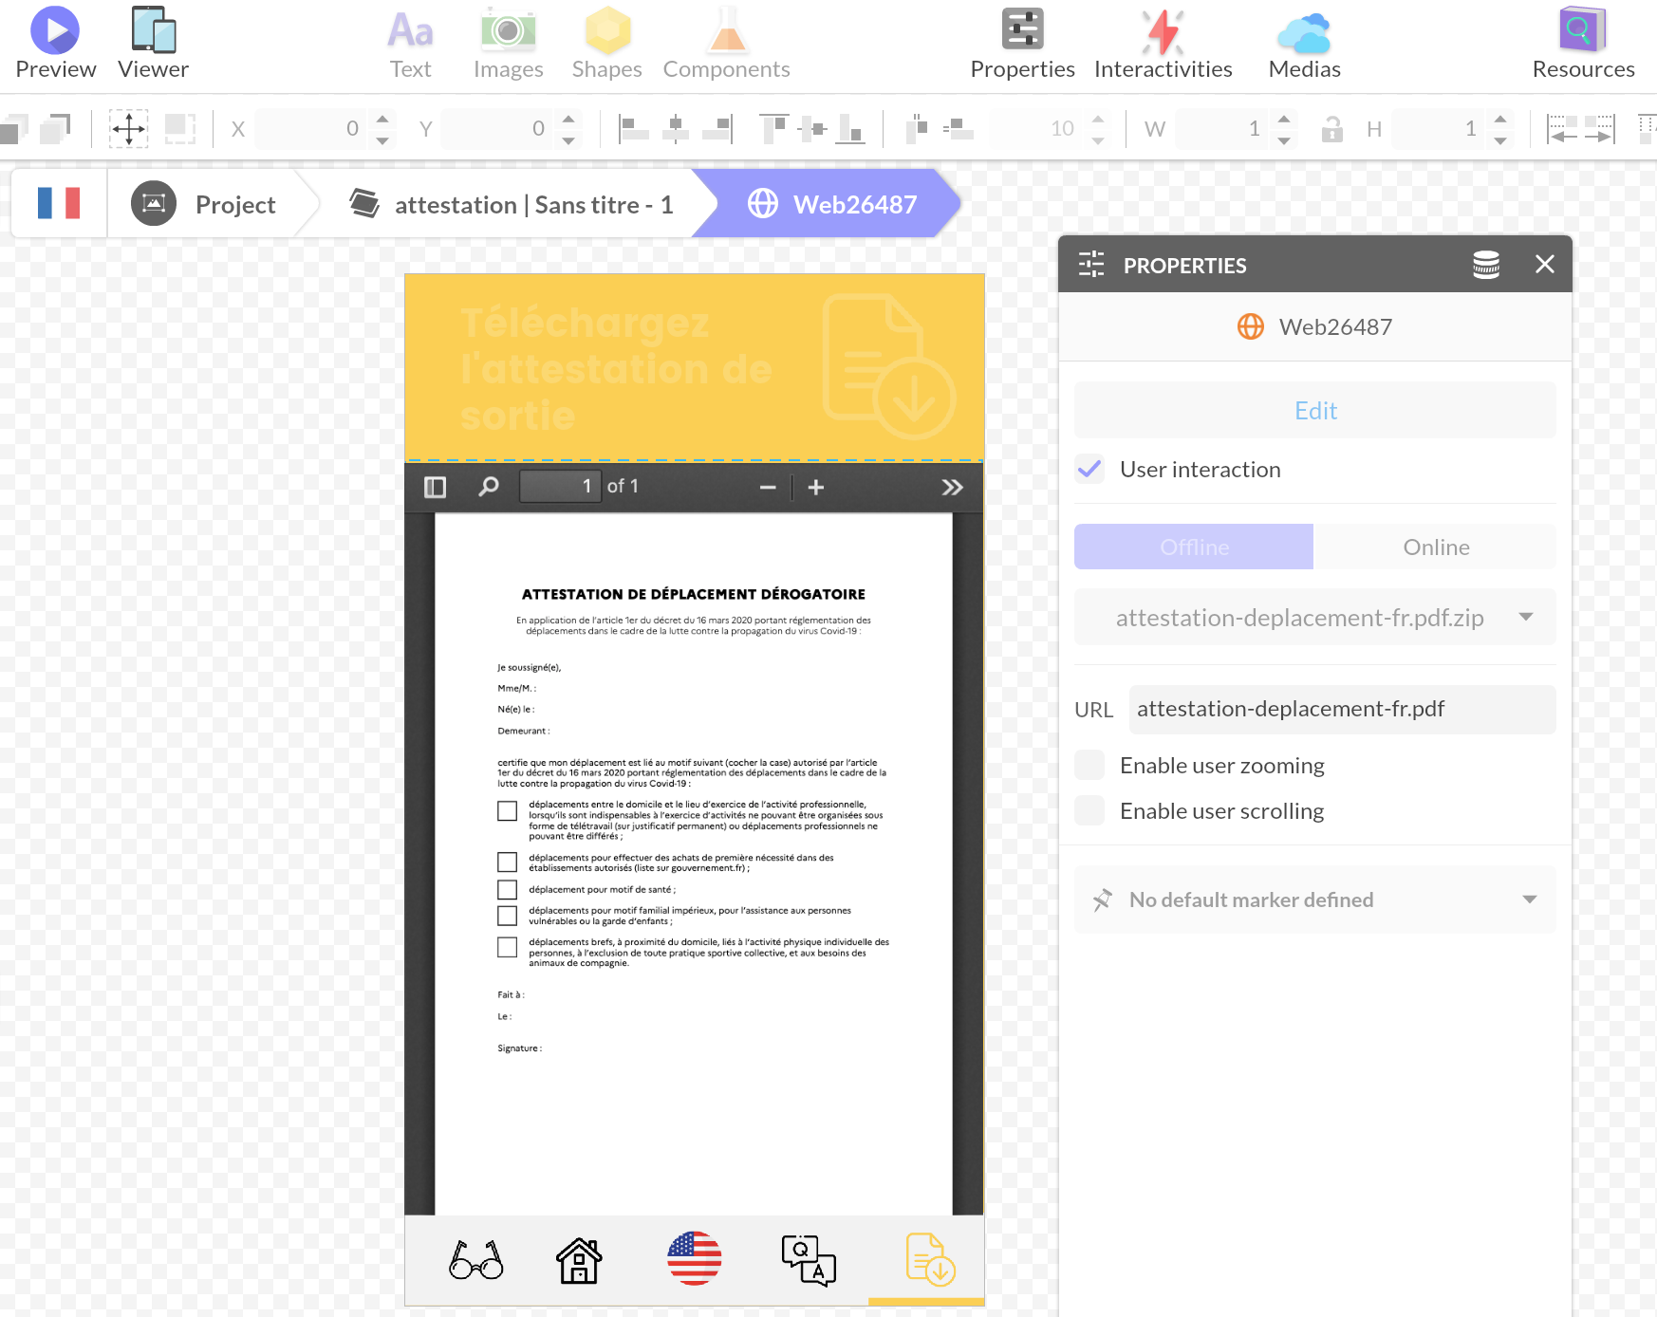Zoom out the PDF viewer
This screenshot has height=1317, width=1657.
[768, 487]
